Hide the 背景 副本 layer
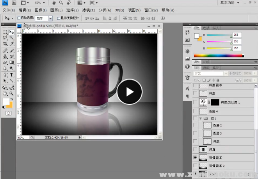The height and width of the screenshot is (179, 258). coord(196,158)
